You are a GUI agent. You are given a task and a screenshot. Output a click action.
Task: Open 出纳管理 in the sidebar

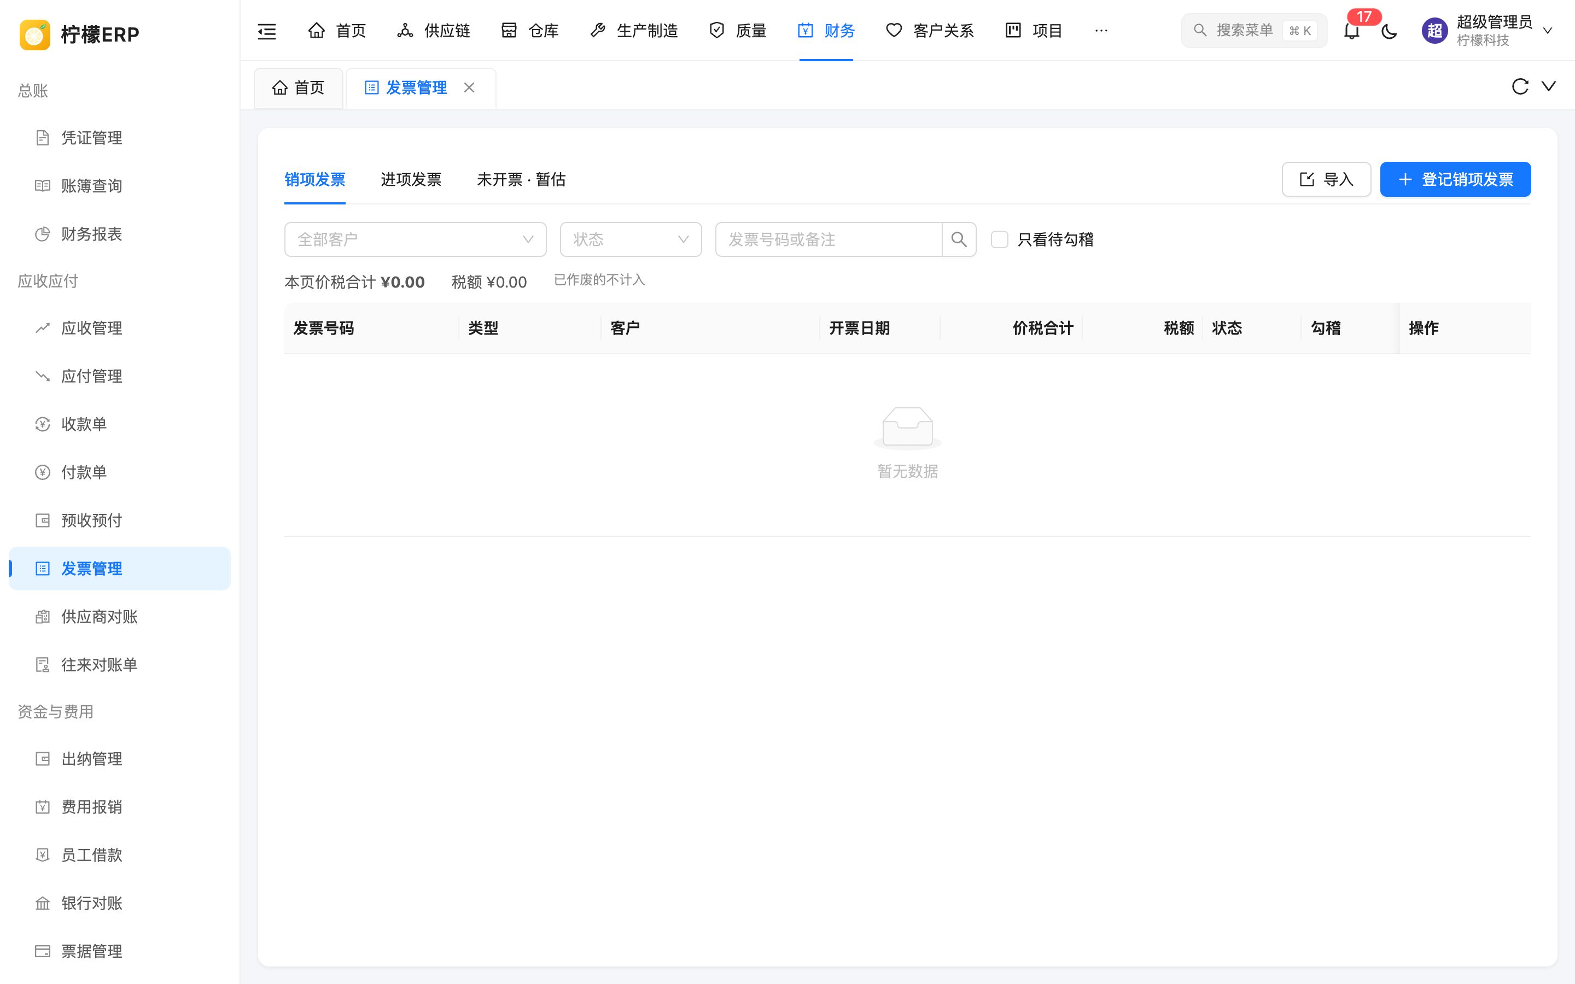[x=120, y=759]
